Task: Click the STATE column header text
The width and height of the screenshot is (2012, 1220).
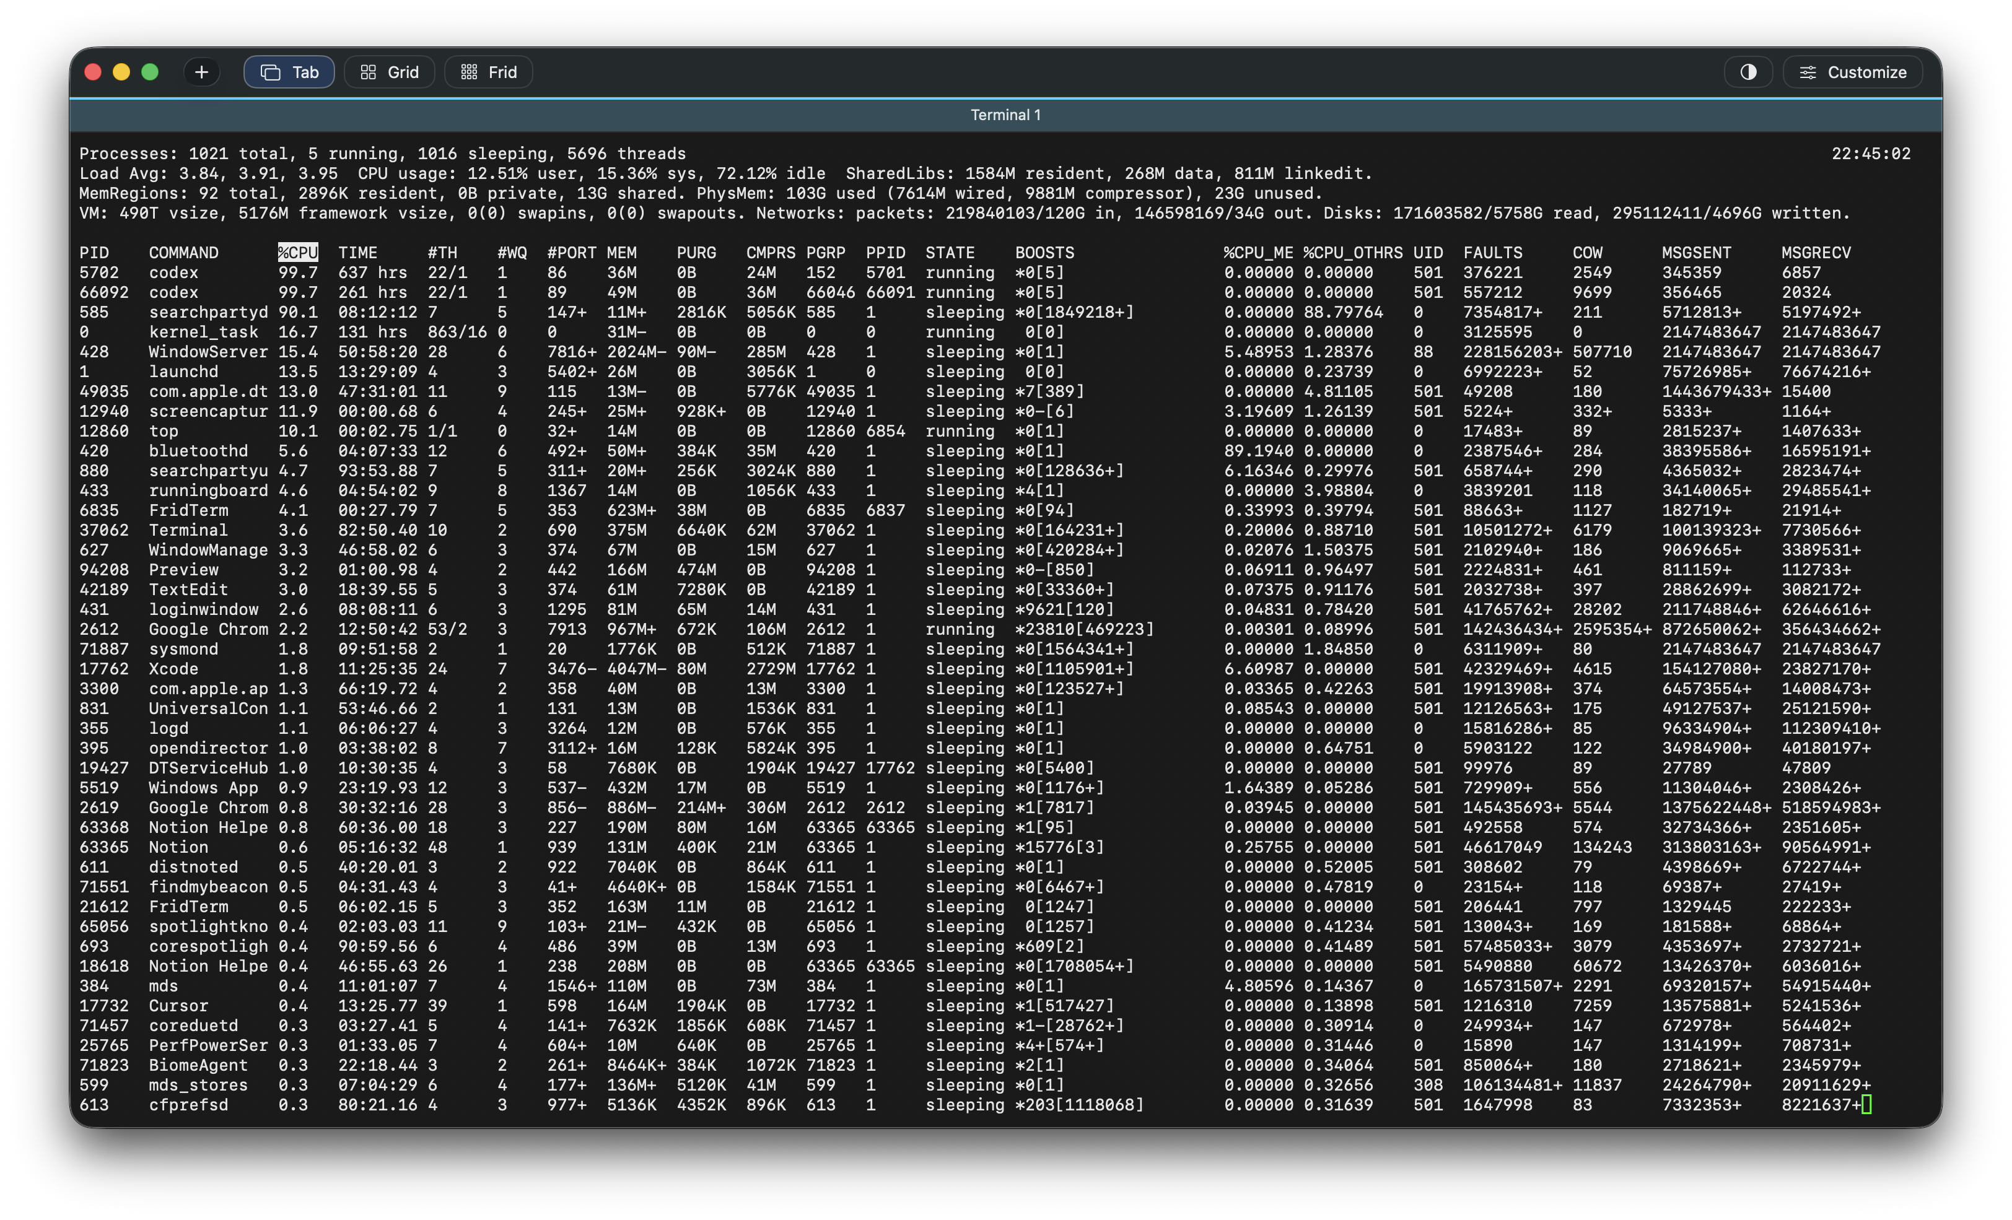Action: (950, 252)
